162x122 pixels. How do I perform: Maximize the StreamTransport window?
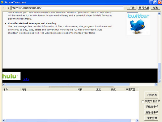tap(155, 2)
